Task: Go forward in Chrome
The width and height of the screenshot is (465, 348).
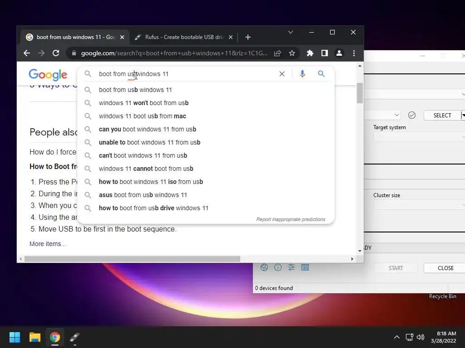Action: (41, 53)
